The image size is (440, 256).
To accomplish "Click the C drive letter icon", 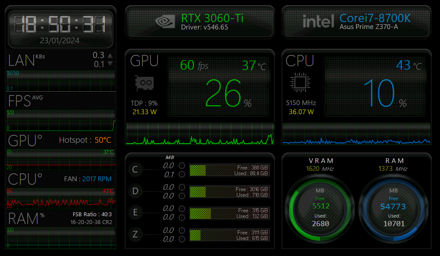I will (135, 170).
